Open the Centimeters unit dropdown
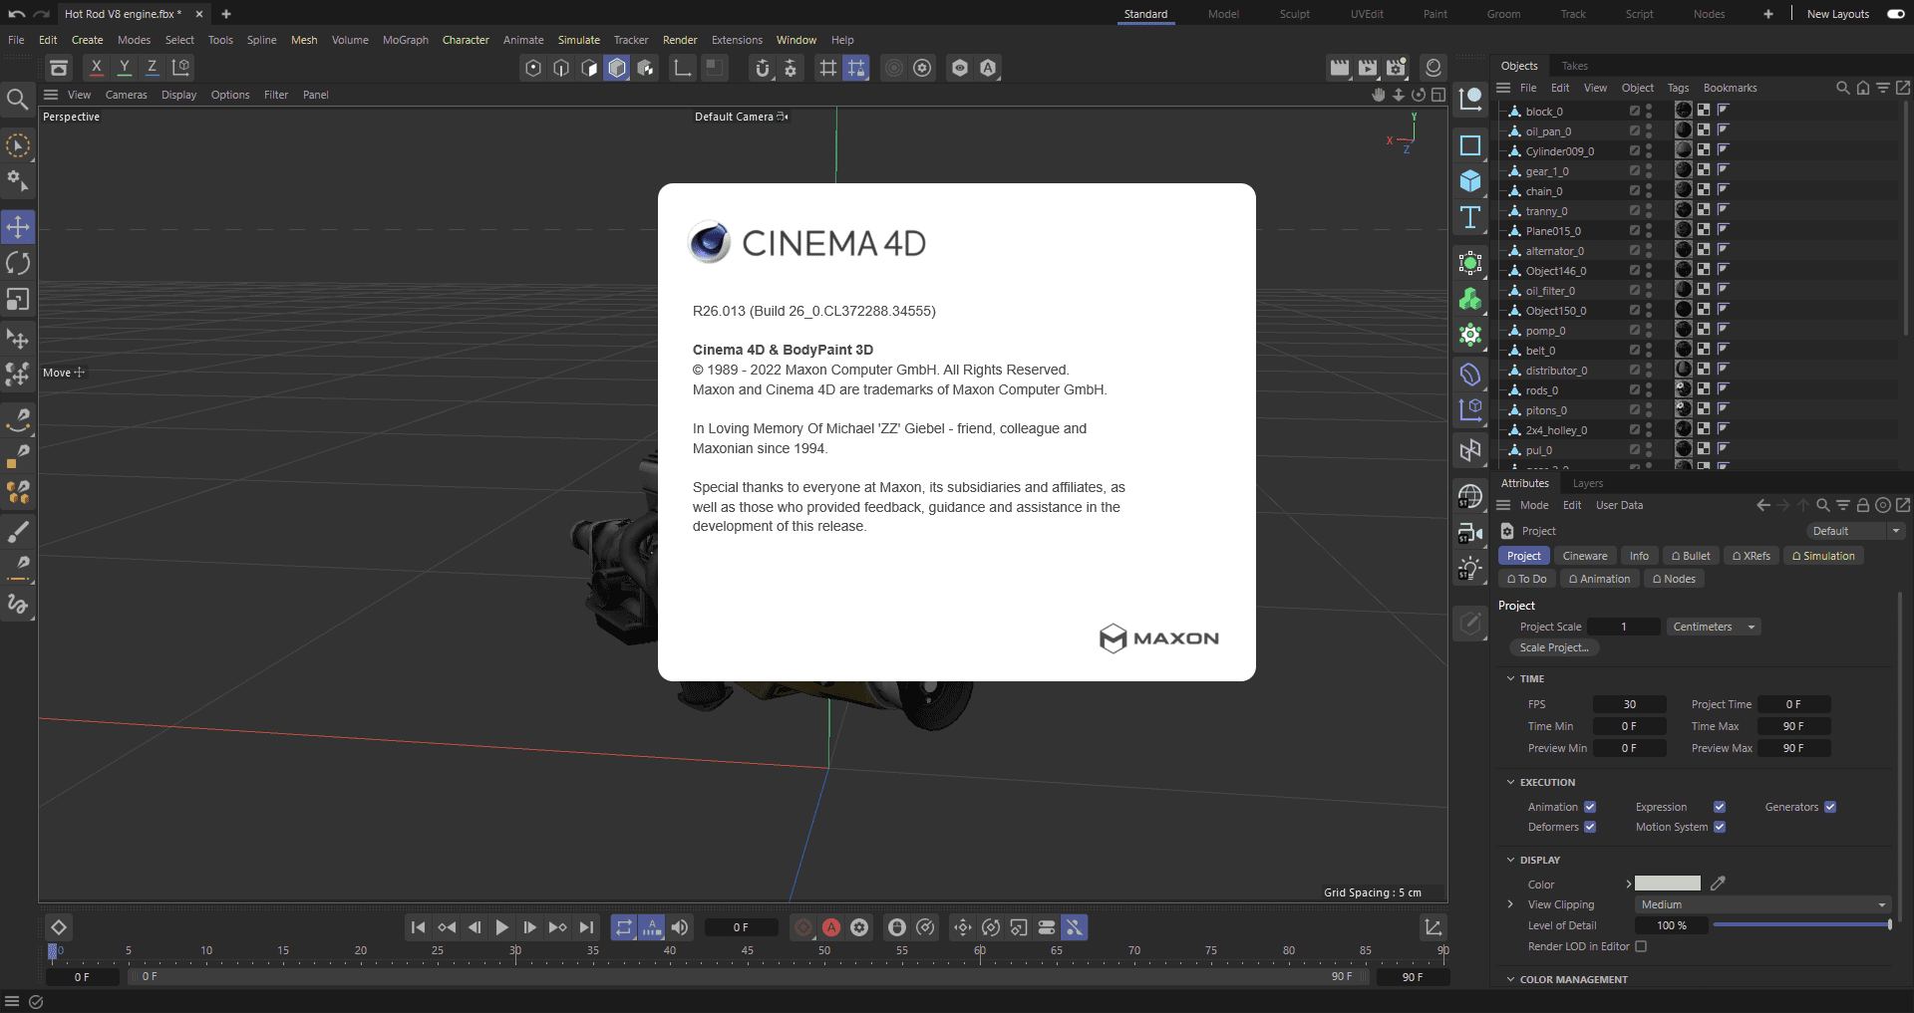The height and width of the screenshot is (1013, 1914). tap(1715, 627)
